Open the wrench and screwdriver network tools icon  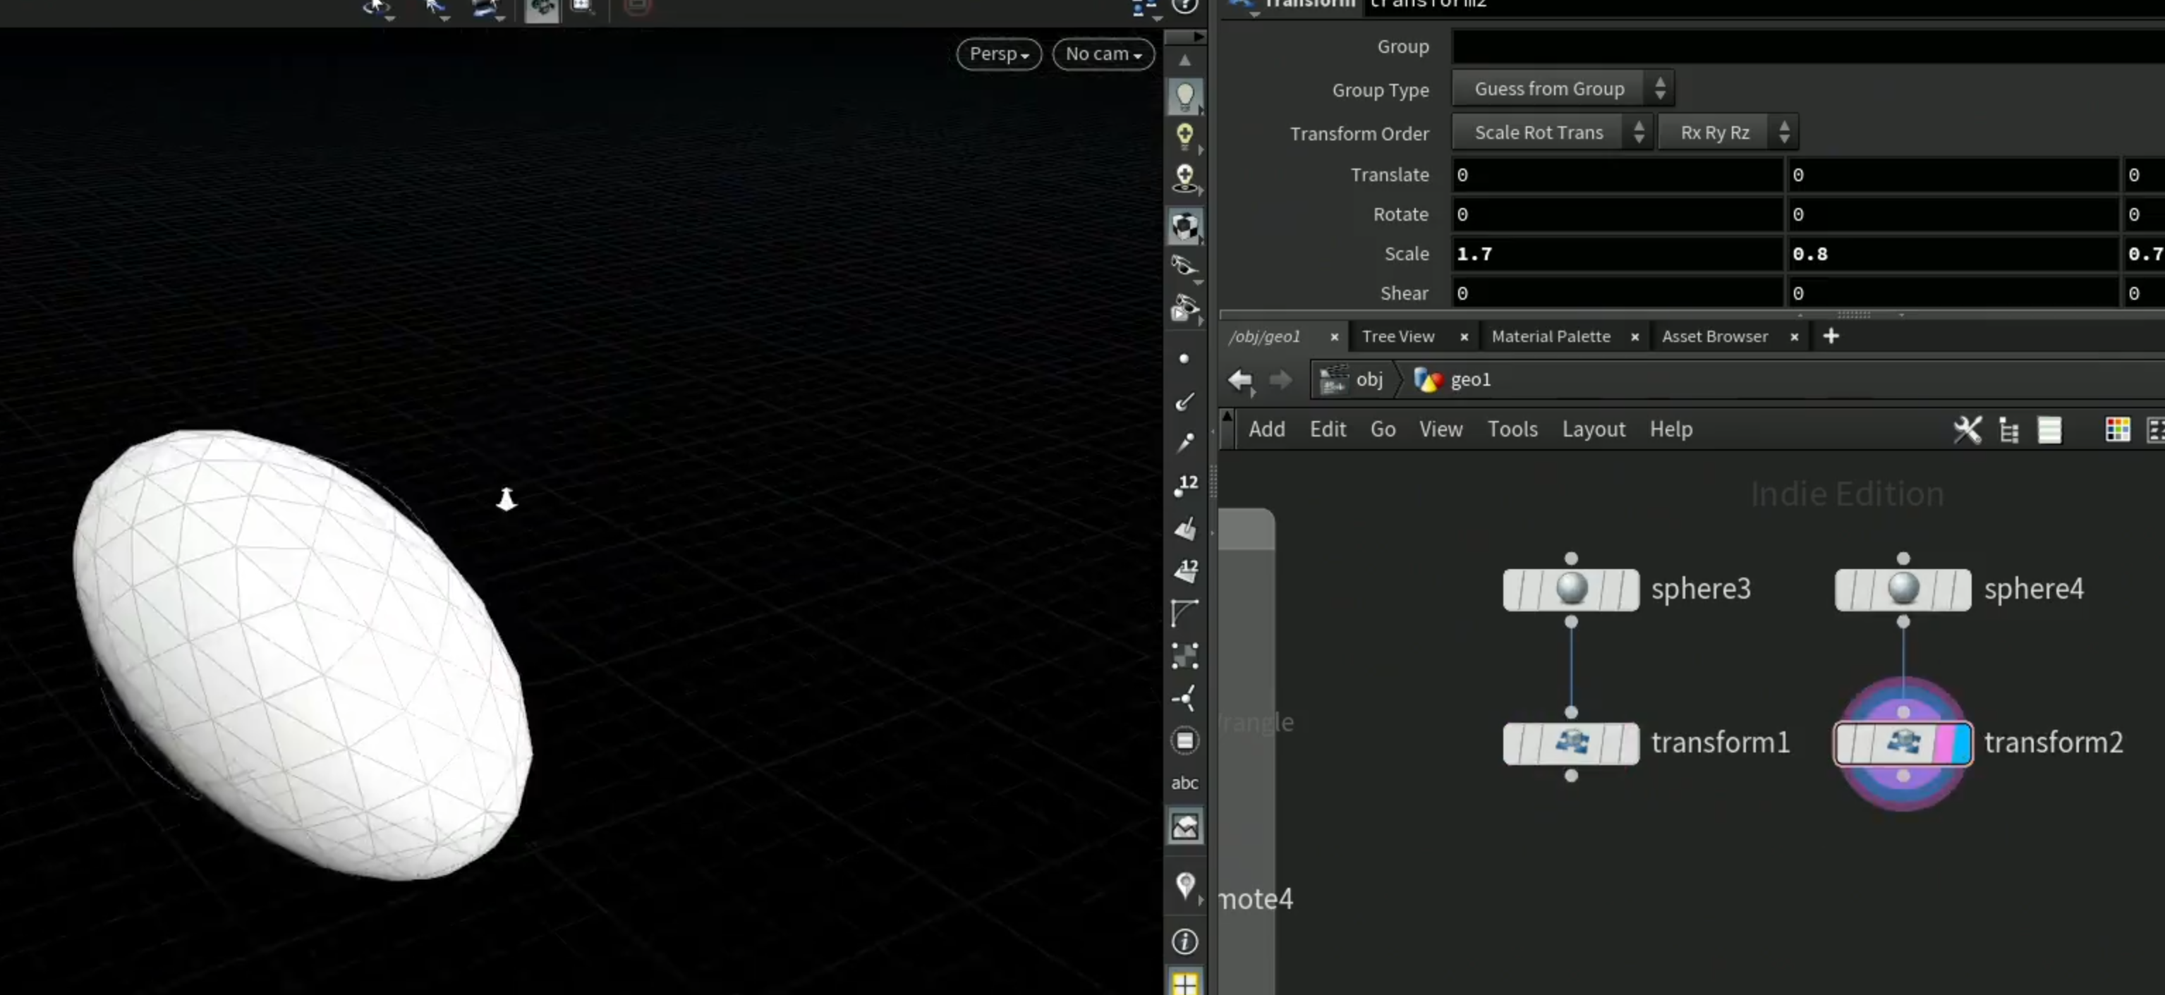coord(1967,429)
